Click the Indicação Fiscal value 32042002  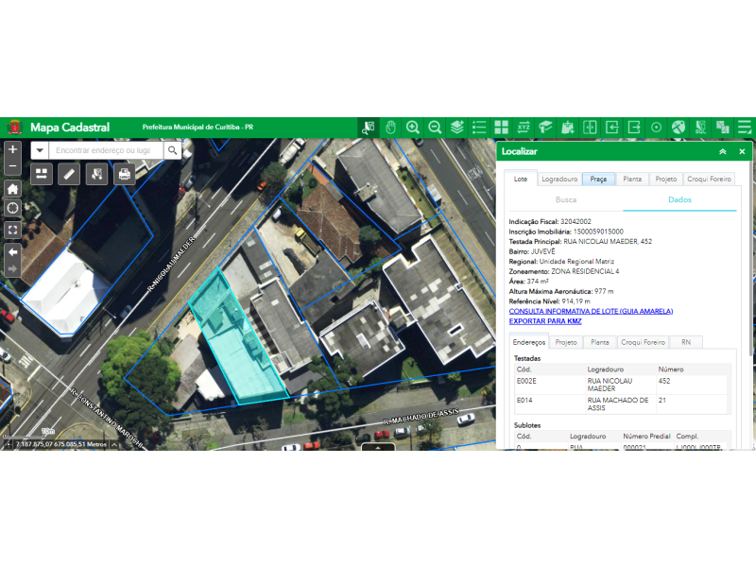[576, 222]
